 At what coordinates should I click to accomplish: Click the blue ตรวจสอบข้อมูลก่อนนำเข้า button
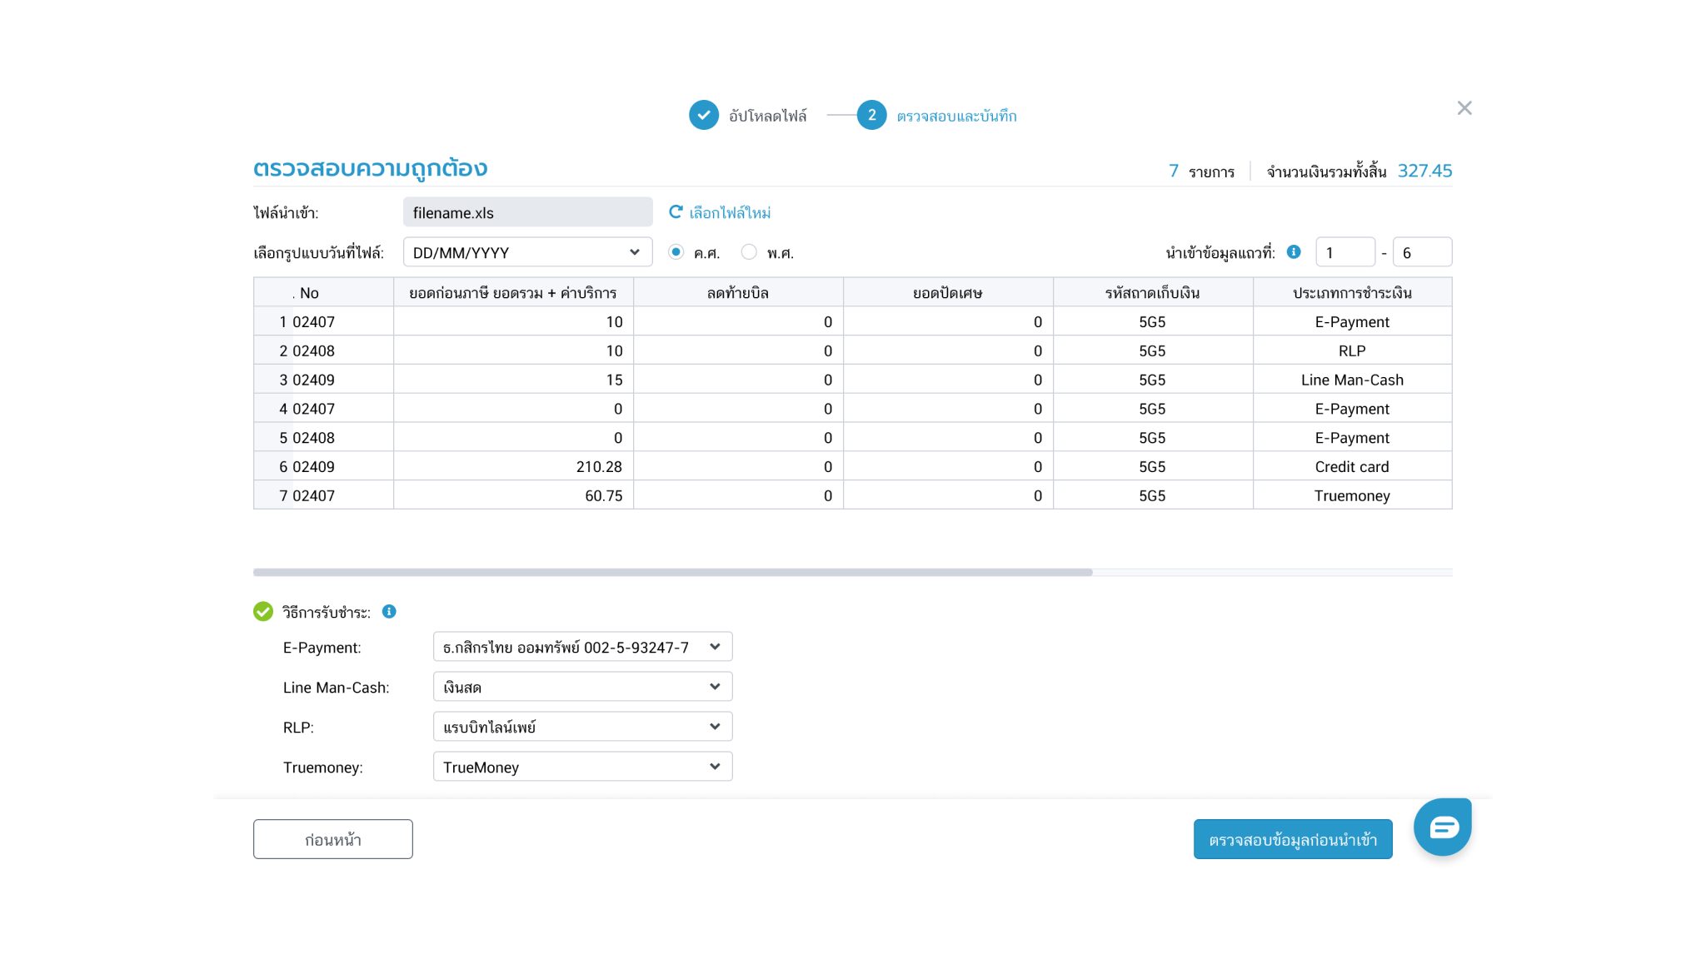coord(1292,839)
